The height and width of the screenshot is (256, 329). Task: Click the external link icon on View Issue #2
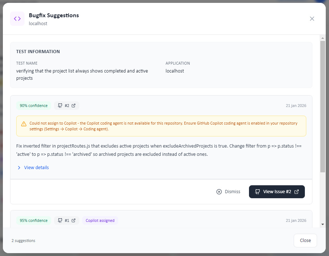(297, 192)
